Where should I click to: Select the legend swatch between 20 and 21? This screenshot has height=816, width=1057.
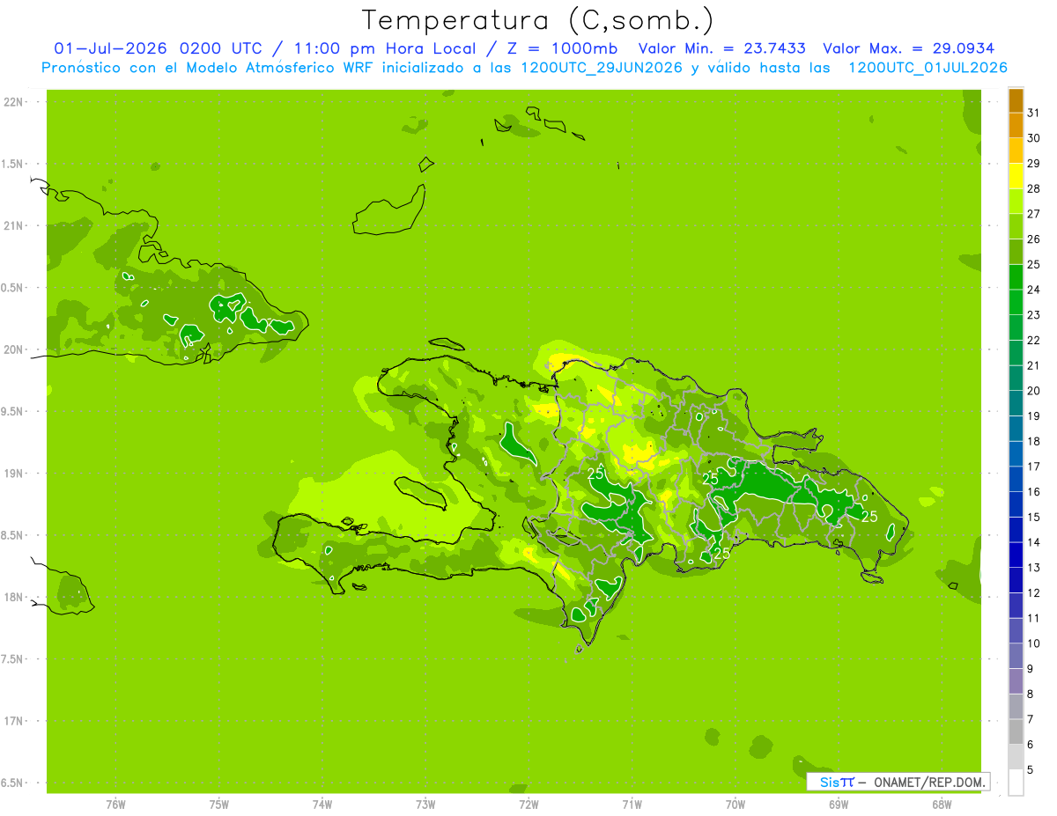[x=1016, y=379]
